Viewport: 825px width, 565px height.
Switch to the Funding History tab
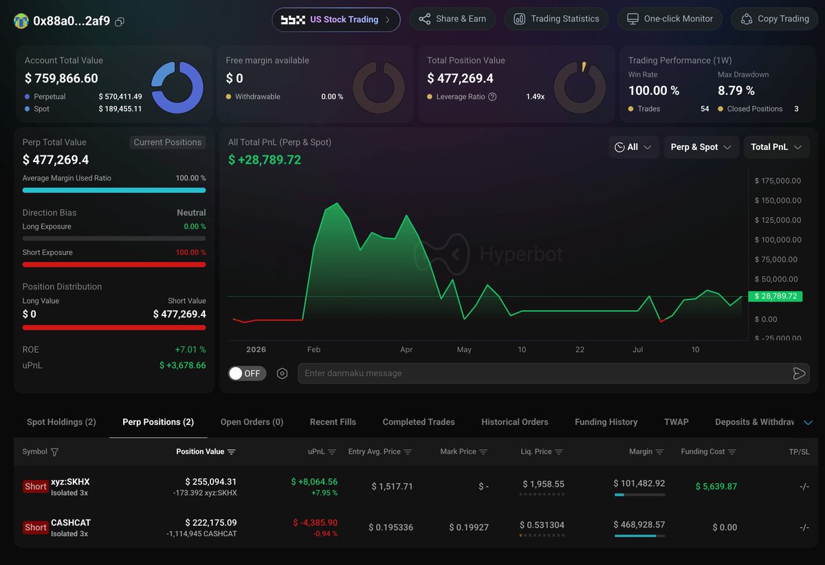(x=606, y=422)
